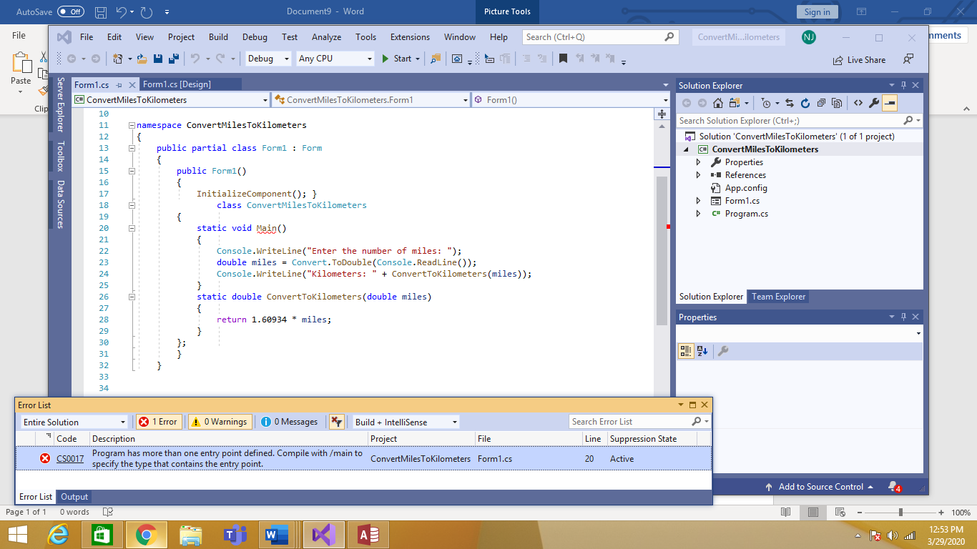Click Show All Files icon in Solution Explorer
This screenshot has height=549, width=977.
[836, 103]
